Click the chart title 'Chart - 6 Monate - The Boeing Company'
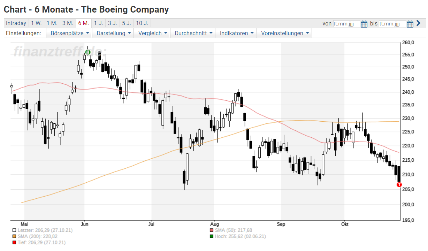This screenshot has height=251, width=428. [86, 9]
